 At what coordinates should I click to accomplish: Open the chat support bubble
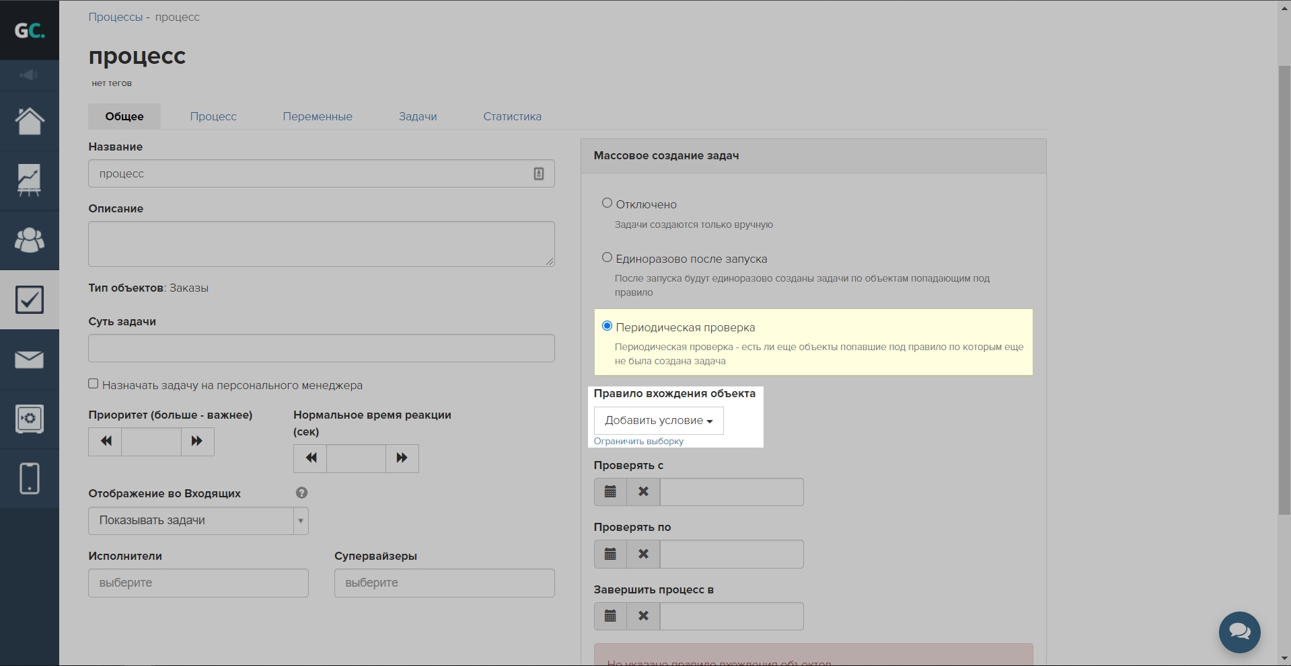[x=1239, y=632]
